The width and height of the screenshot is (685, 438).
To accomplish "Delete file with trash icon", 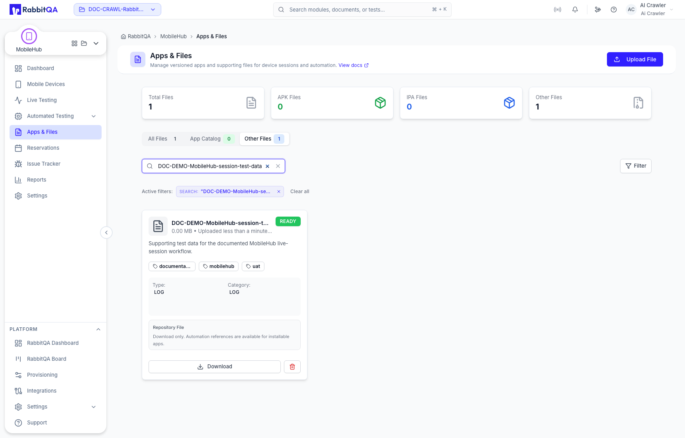I will (x=292, y=367).
